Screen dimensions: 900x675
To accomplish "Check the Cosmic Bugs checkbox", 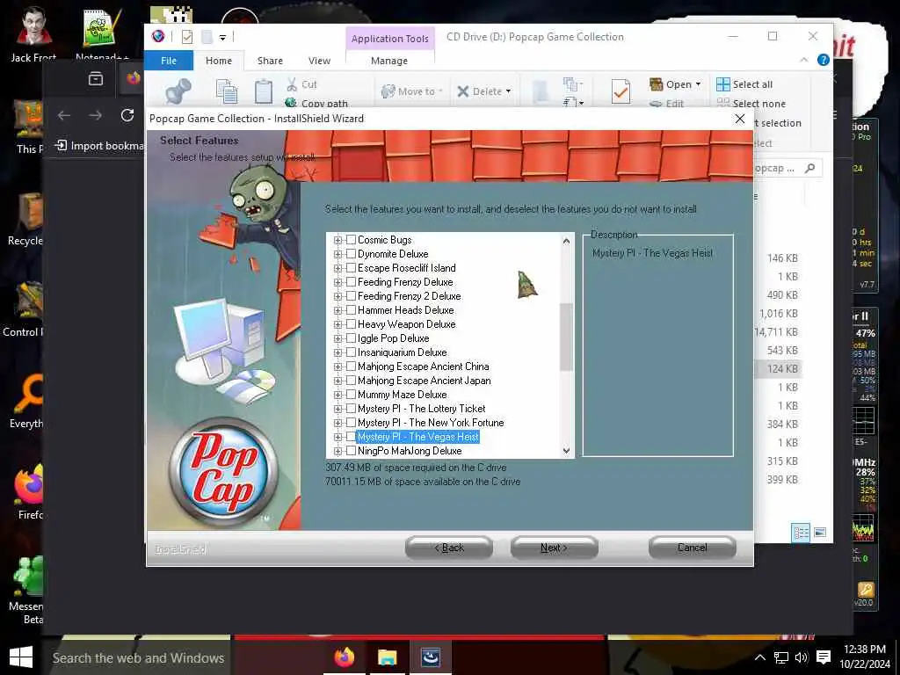I will pos(351,240).
